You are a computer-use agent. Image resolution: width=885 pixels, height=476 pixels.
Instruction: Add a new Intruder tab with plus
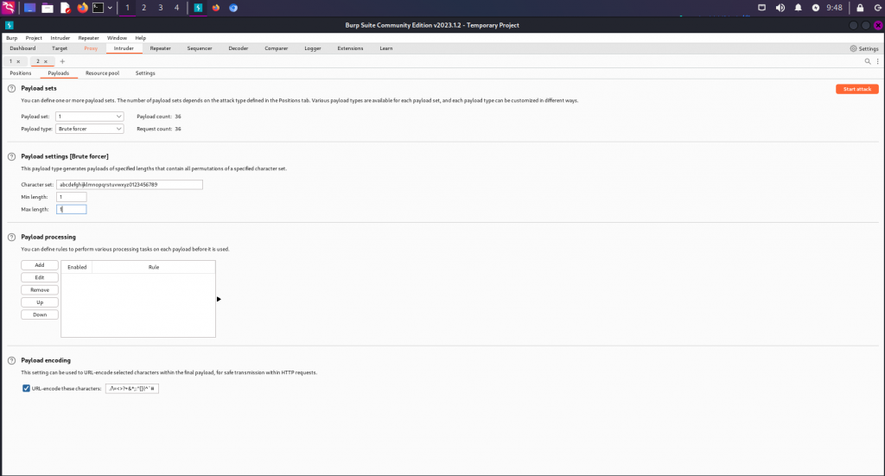point(62,61)
